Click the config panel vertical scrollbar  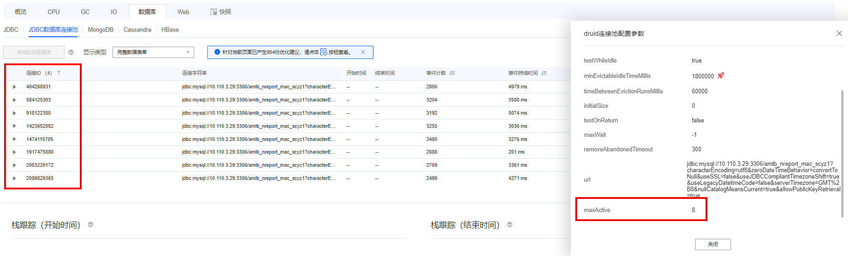pos(842,150)
